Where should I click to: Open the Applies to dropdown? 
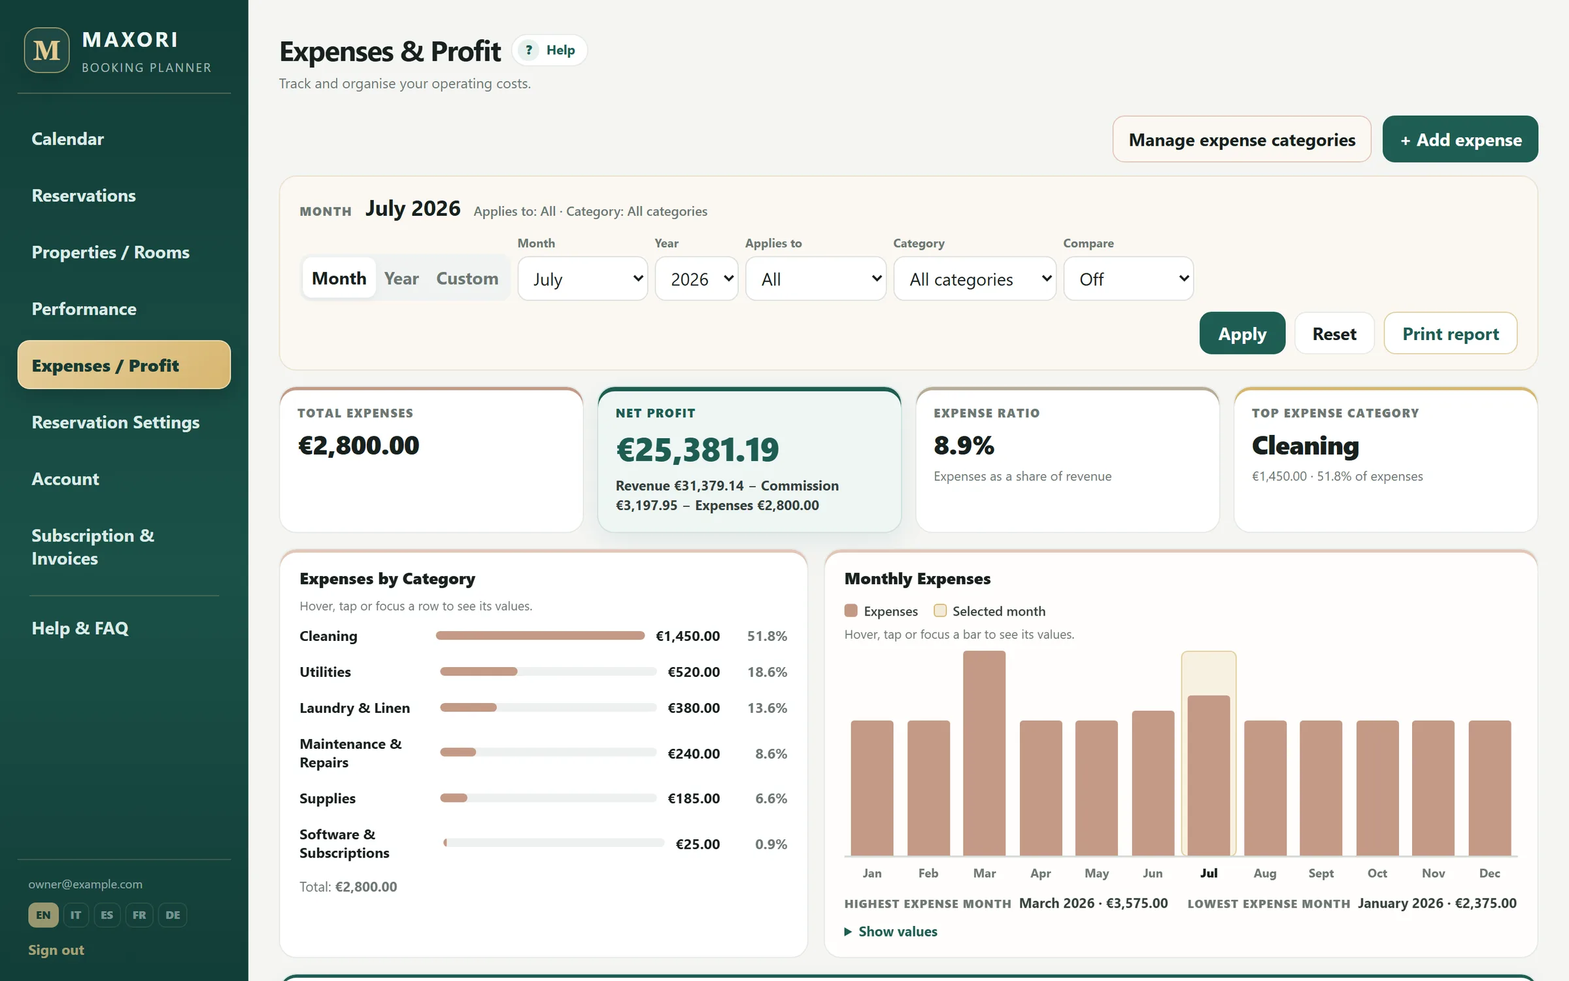(x=816, y=279)
